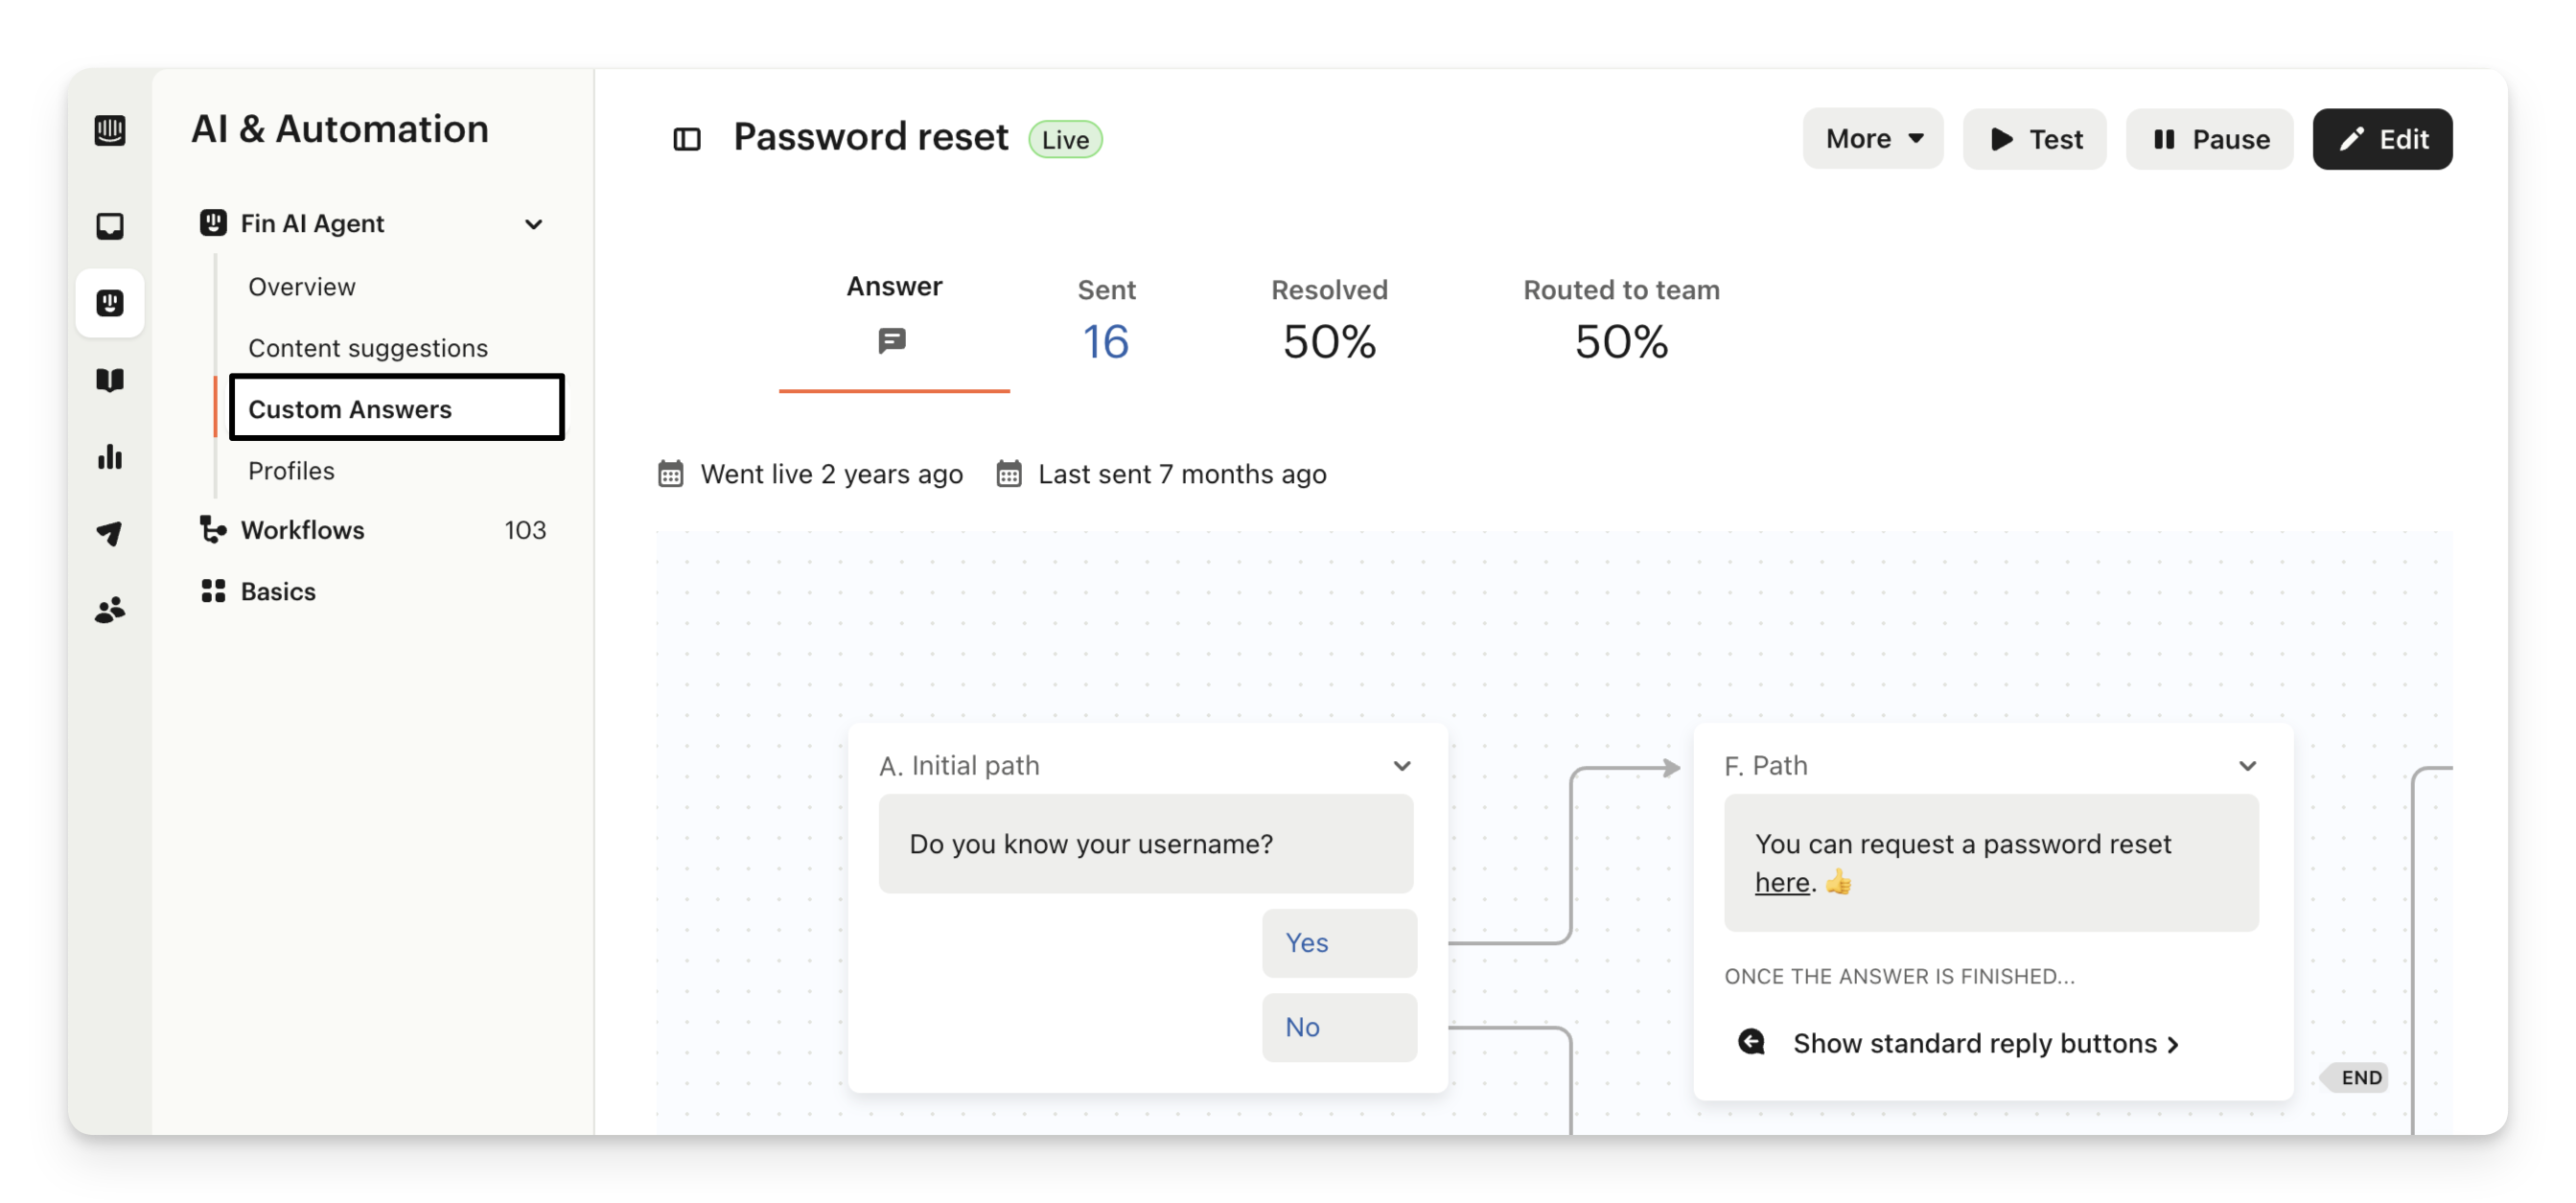This screenshot has height=1203, width=2576.
Task: Expand the A. Initial path chevron
Action: [1402, 766]
